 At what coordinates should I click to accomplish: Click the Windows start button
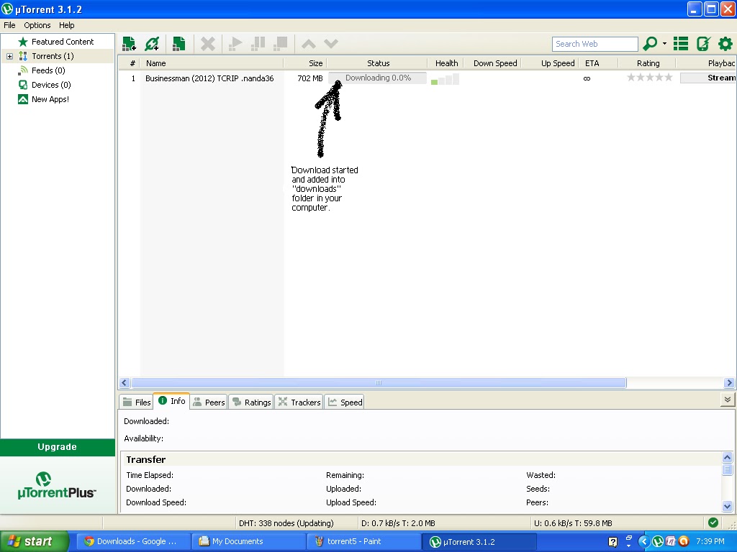[x=34, y=541]
